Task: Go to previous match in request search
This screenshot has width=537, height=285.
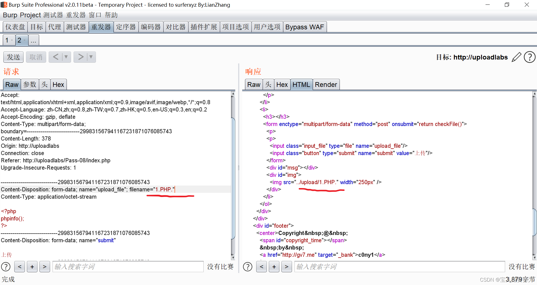Action: pos(20,267)
